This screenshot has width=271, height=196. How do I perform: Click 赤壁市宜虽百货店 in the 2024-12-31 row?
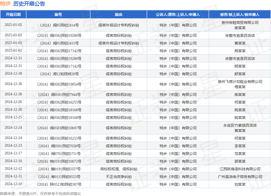(x=240, y=59)
